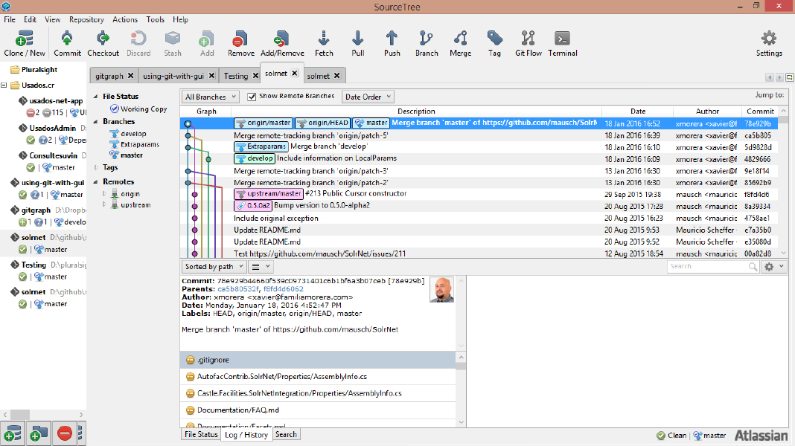The image size is (795, 446).
Task: Open the All Branches dropdown
Action: (211, 97)
